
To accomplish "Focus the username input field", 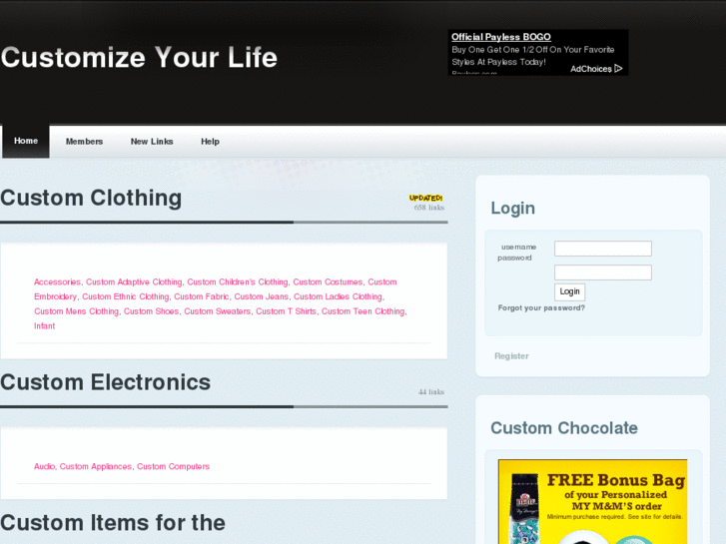I will pyautogui.click(x=603, y=249).
